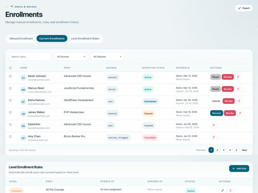Tick the David Kim row checkbox
Image resolution: width=258 pixels, height=193 pixels.
10,124
